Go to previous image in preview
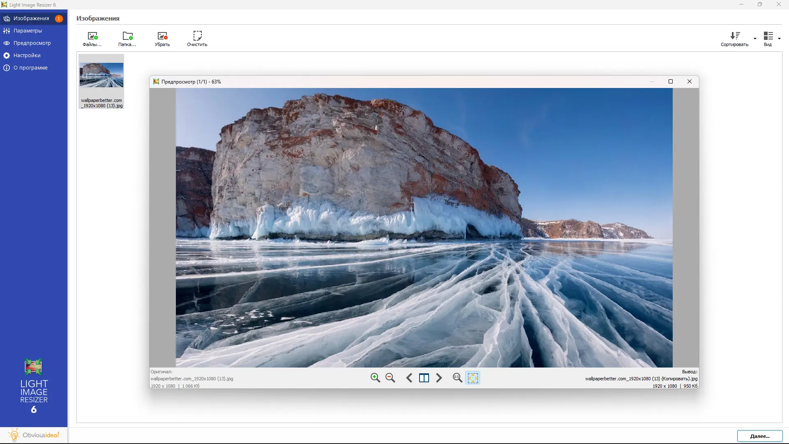The height and width of the screenshot is (444, 789). pyautogui.click(x=409, y=378)
